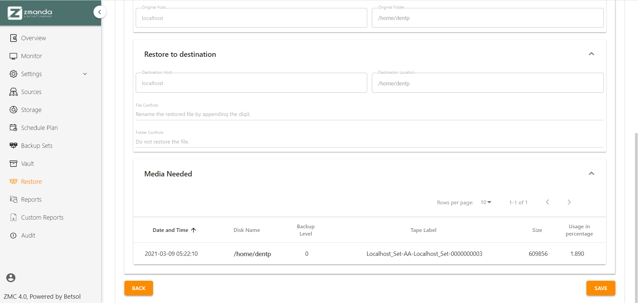Click the Schedule Plan calendar icon
The height and width of the screenshot is (303, 638).
[13, 128]
